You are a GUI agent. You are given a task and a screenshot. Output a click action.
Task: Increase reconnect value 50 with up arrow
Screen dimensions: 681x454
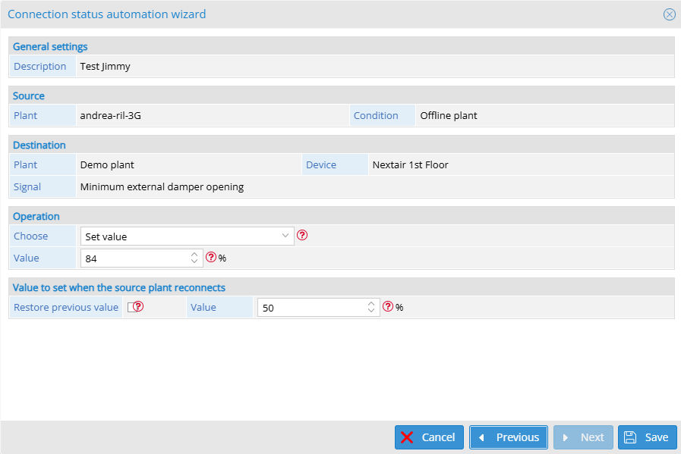[371, 304]
